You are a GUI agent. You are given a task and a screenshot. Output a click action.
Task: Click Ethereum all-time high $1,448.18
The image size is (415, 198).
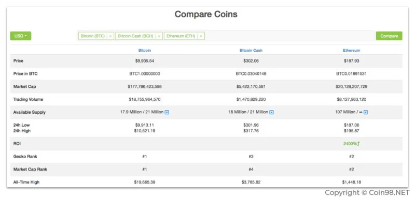pos(352,182)
